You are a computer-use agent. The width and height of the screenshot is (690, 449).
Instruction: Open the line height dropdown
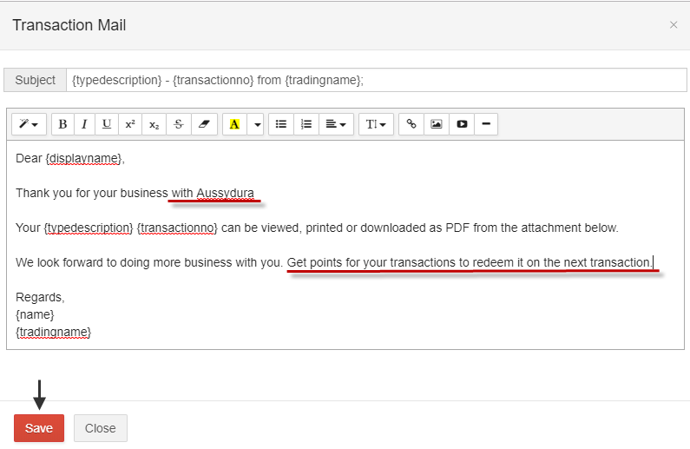(376, 124)
